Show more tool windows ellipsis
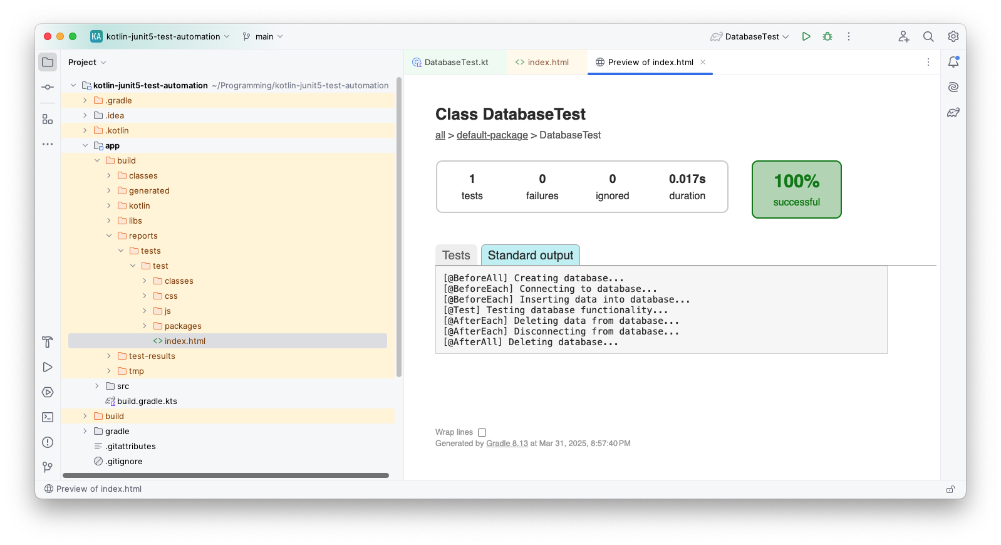The width and height of the screenshot is (1001, 545). point(48,144)
